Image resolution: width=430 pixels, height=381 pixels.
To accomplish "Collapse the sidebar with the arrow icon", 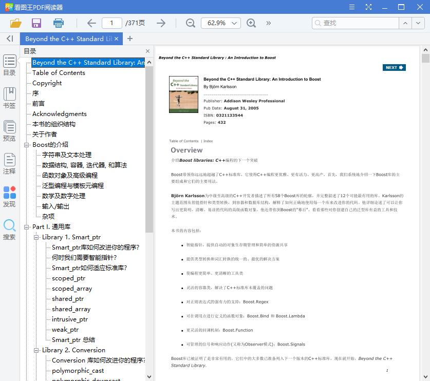I will 10,39.
